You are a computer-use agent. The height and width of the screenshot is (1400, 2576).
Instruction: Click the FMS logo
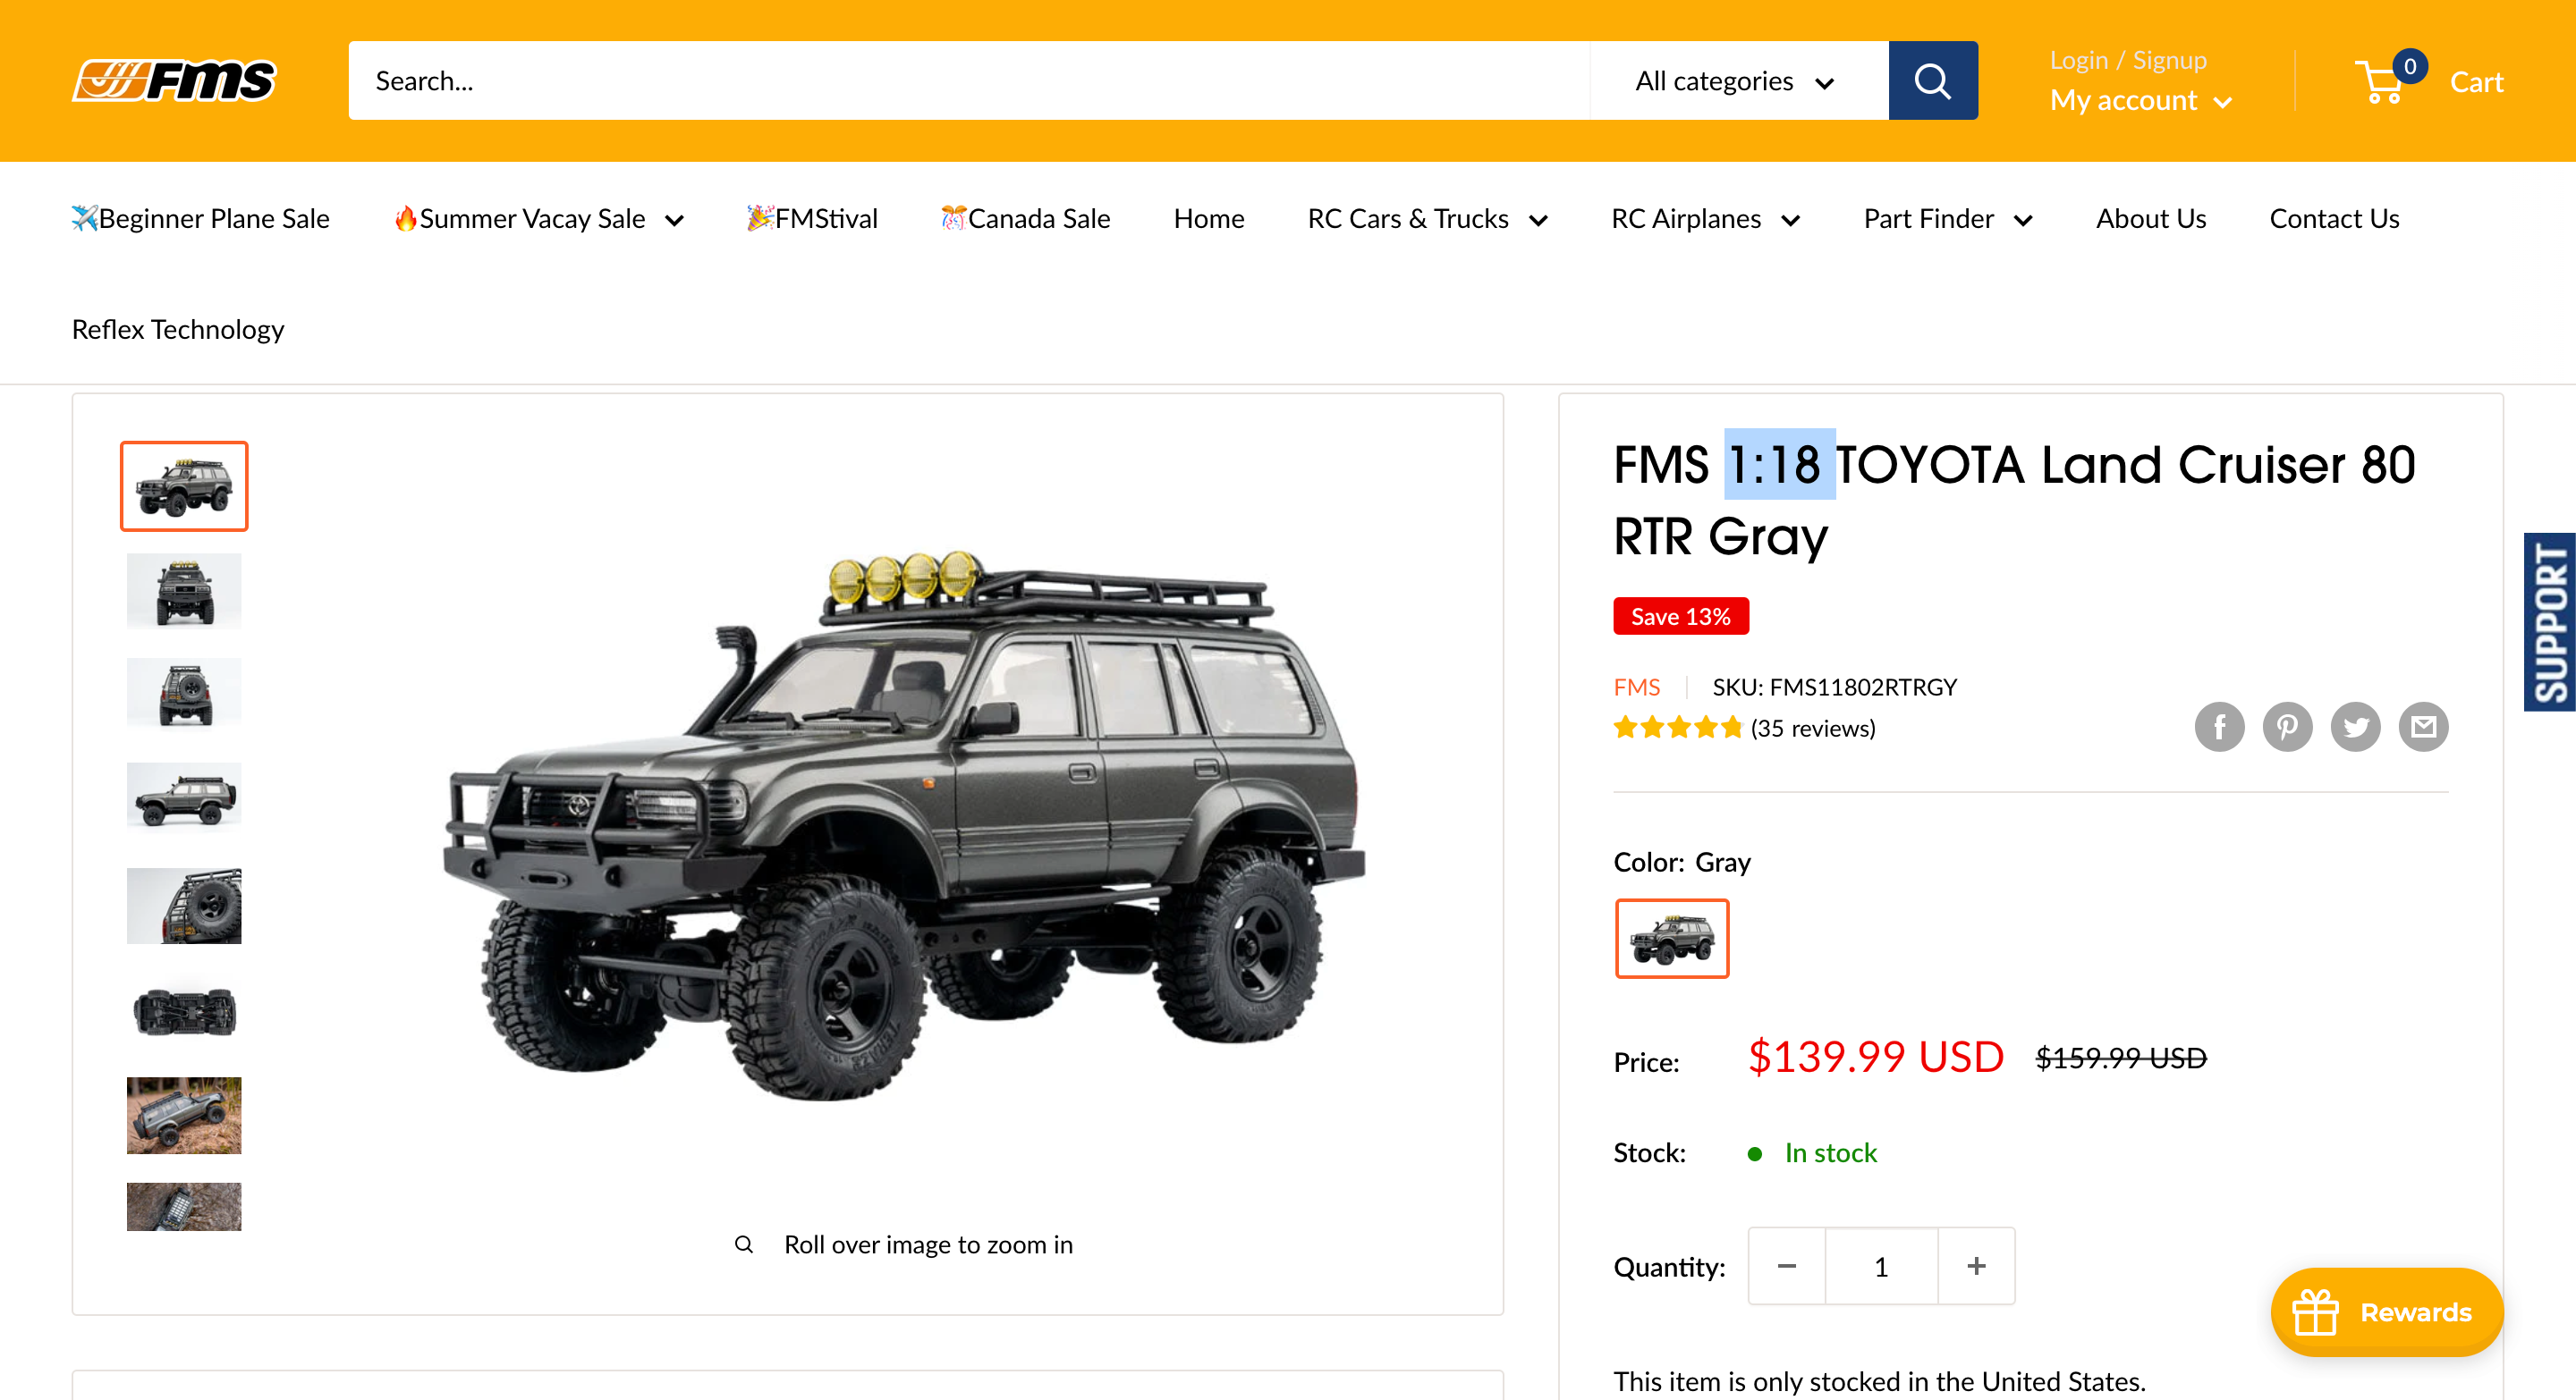click(x=174, y=80)
